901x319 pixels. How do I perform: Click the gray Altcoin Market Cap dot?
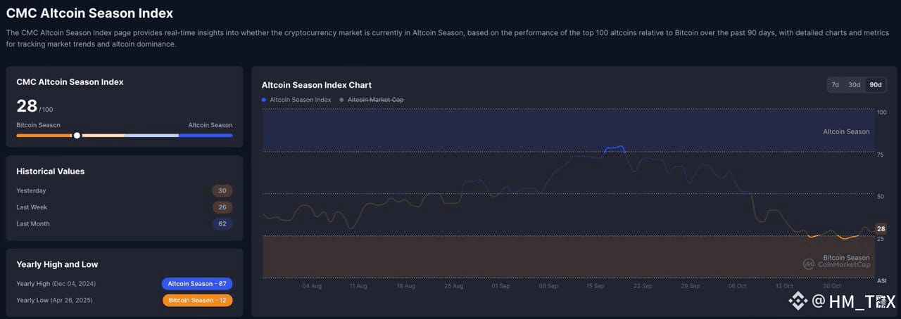342,100
